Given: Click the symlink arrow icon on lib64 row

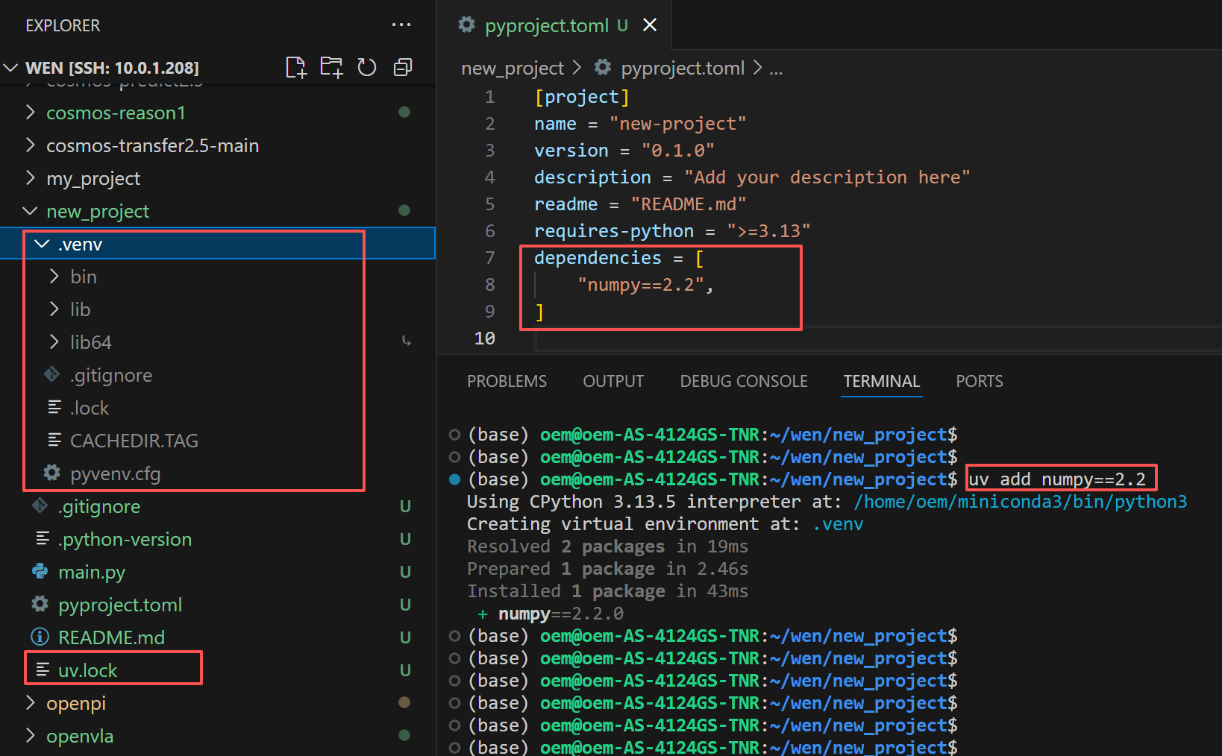Looking at the screenshot, I should pyautogui.click(x=406, y=341).
